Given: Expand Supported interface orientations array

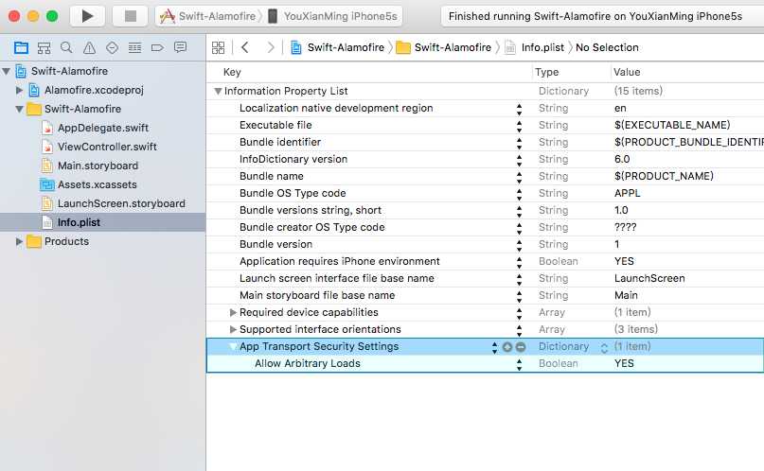Looking at the screenshot, I should [x=233, y=329].
